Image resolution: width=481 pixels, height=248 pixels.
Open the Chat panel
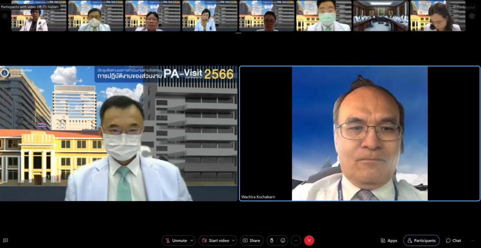pos(453,240)
